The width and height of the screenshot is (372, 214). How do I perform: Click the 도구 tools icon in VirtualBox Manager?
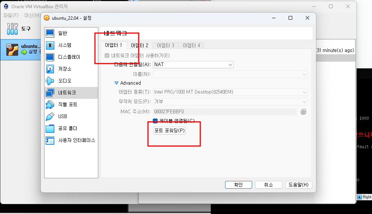pos(12,29)
